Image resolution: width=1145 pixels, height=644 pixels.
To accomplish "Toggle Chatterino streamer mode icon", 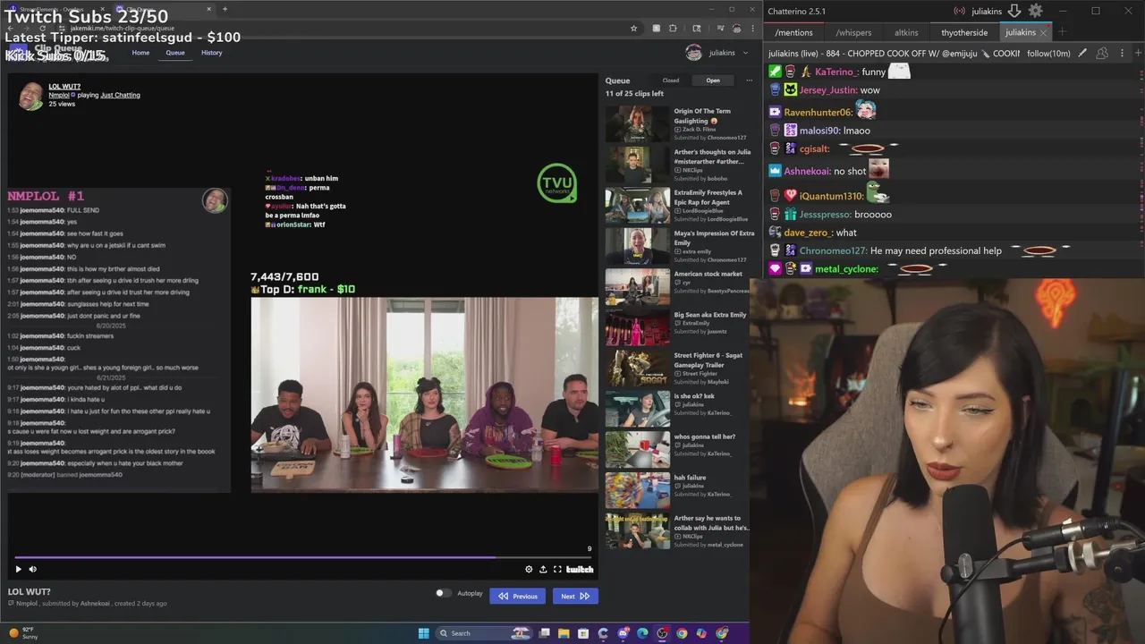I will pos(959,11).
